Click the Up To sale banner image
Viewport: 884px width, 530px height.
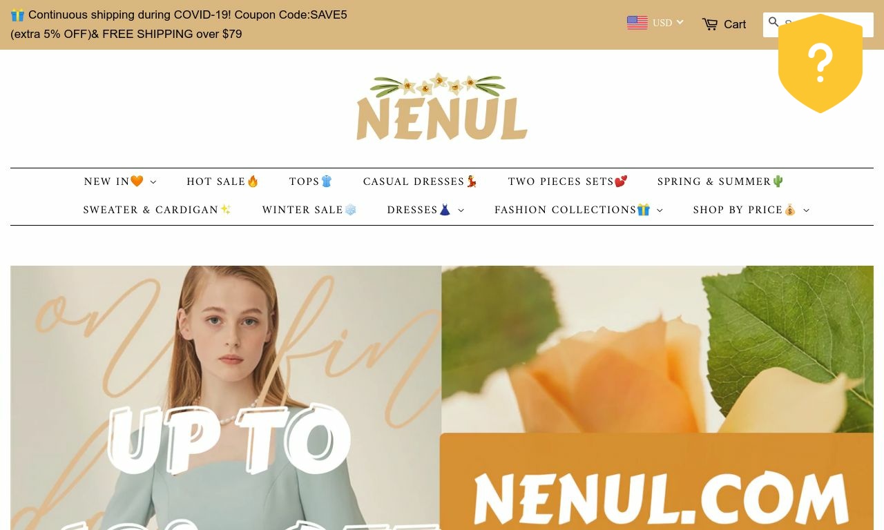pos(226,397)
